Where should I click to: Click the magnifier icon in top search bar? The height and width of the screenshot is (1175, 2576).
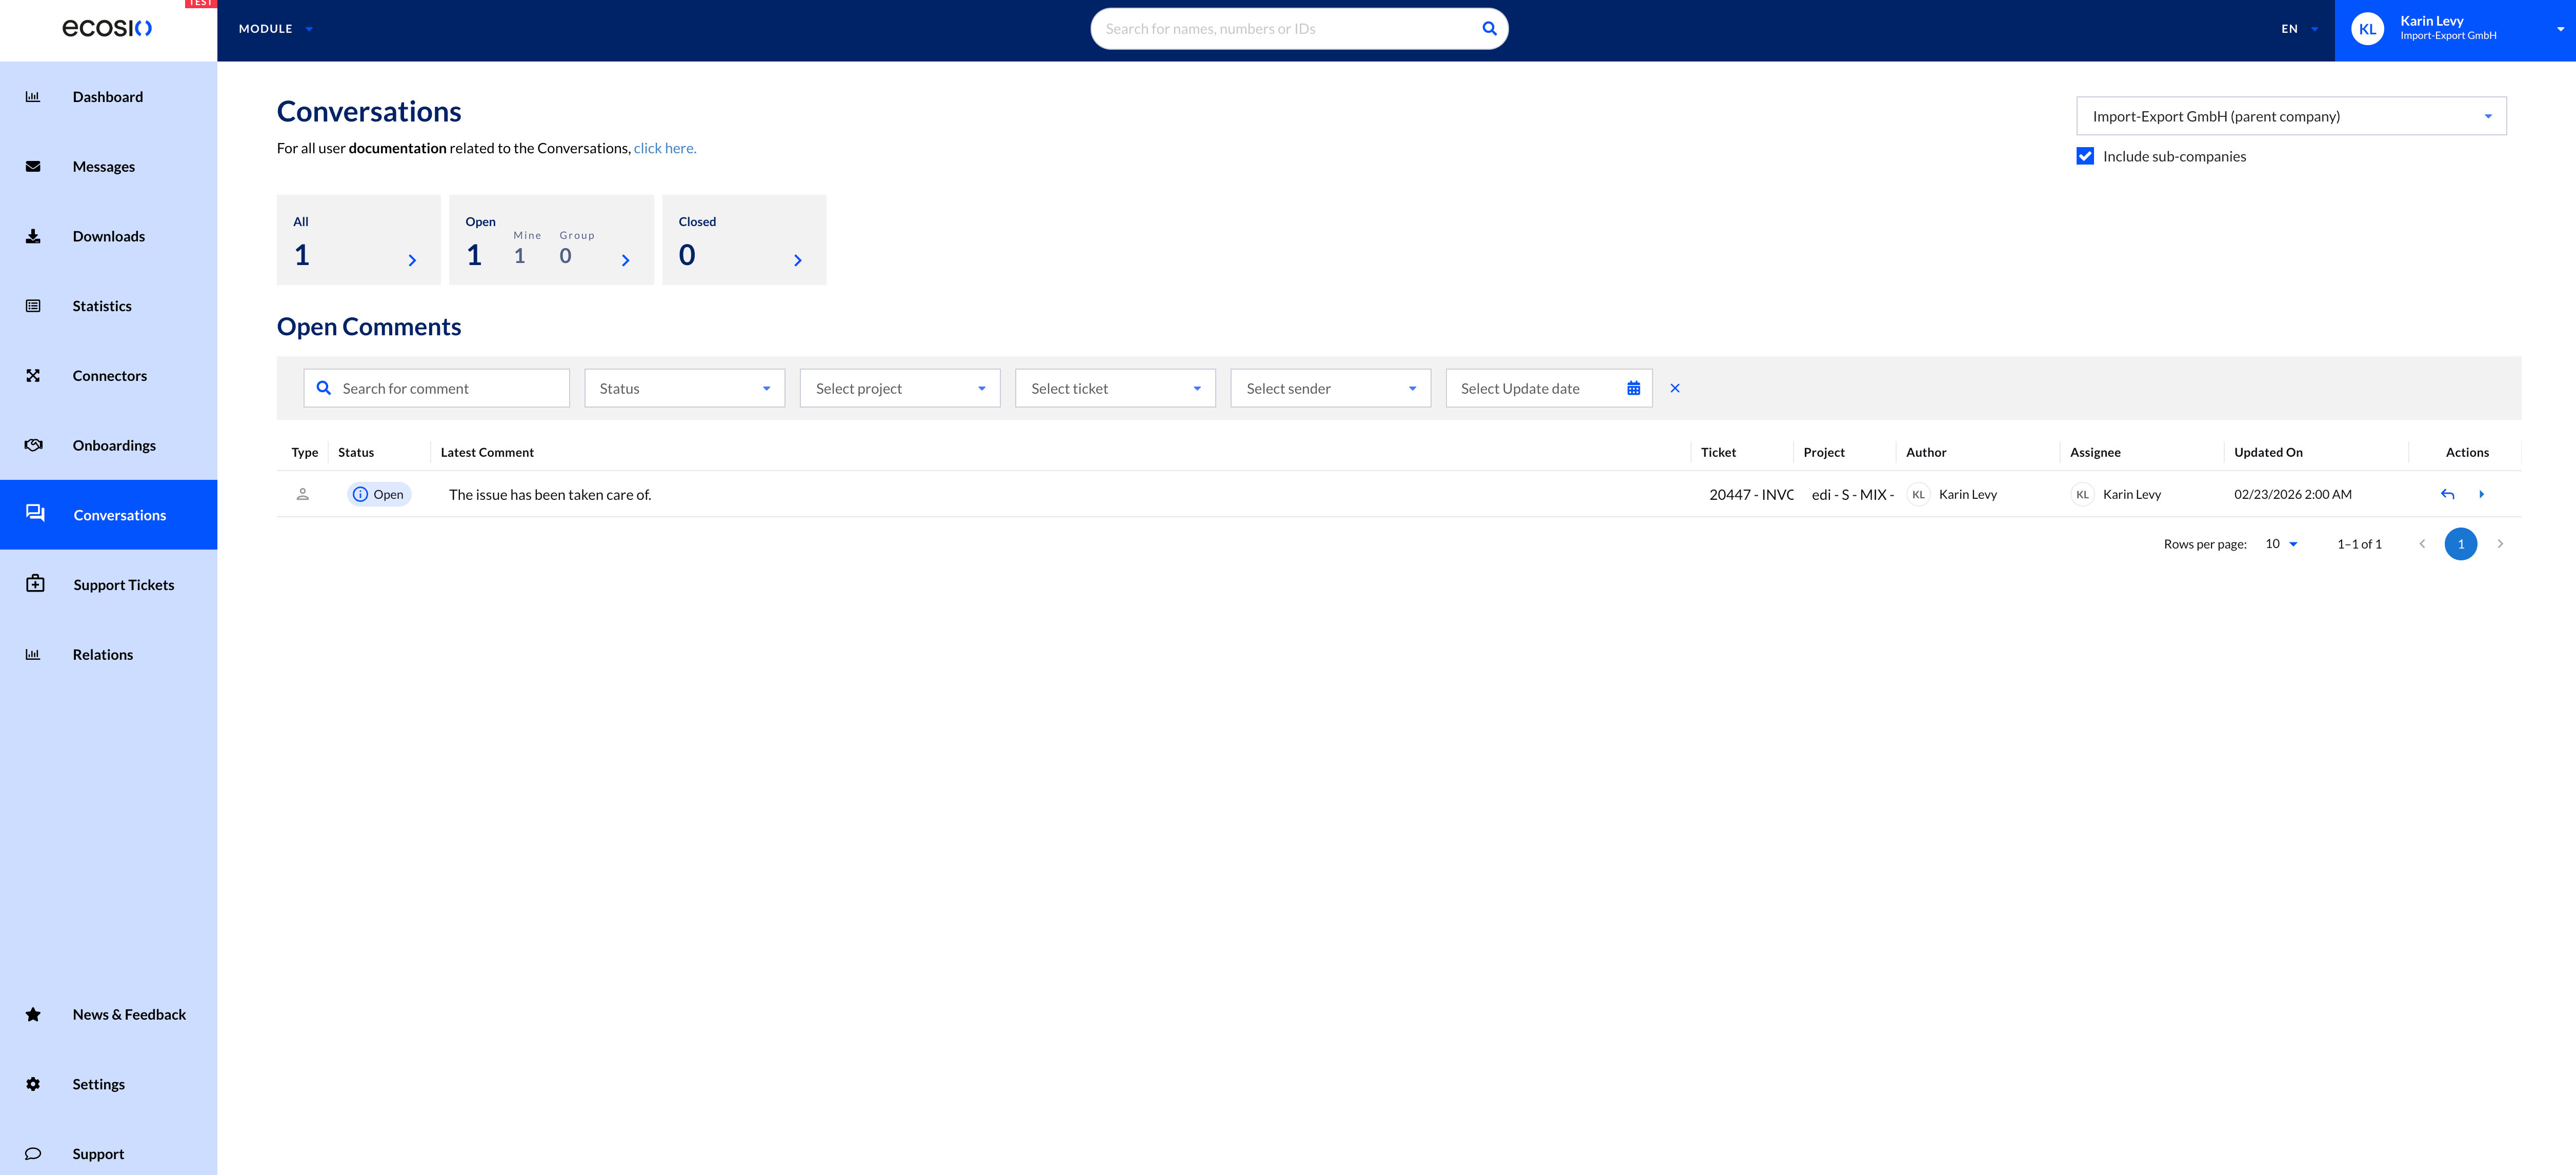click(1489, 29)
